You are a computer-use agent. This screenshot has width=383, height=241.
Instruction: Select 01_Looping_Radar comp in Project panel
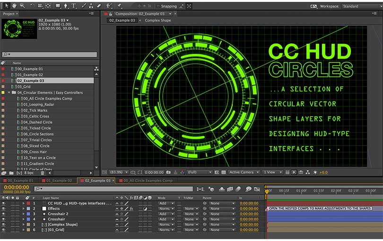click(38, 104)
